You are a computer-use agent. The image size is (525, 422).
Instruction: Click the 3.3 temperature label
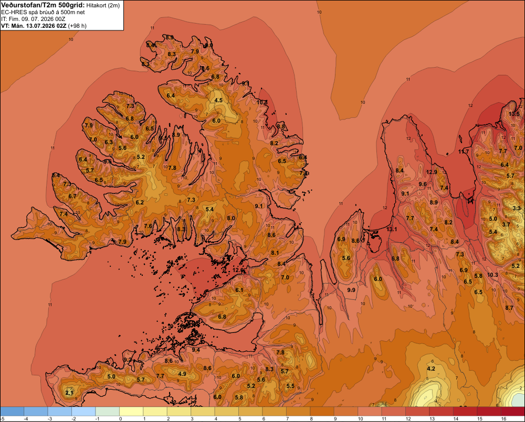click(x=517, y=208)
